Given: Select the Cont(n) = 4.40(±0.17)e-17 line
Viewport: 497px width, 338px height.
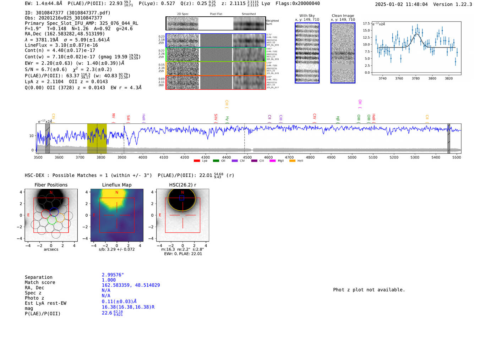Looking at the screenshot, I should point(60,50).
